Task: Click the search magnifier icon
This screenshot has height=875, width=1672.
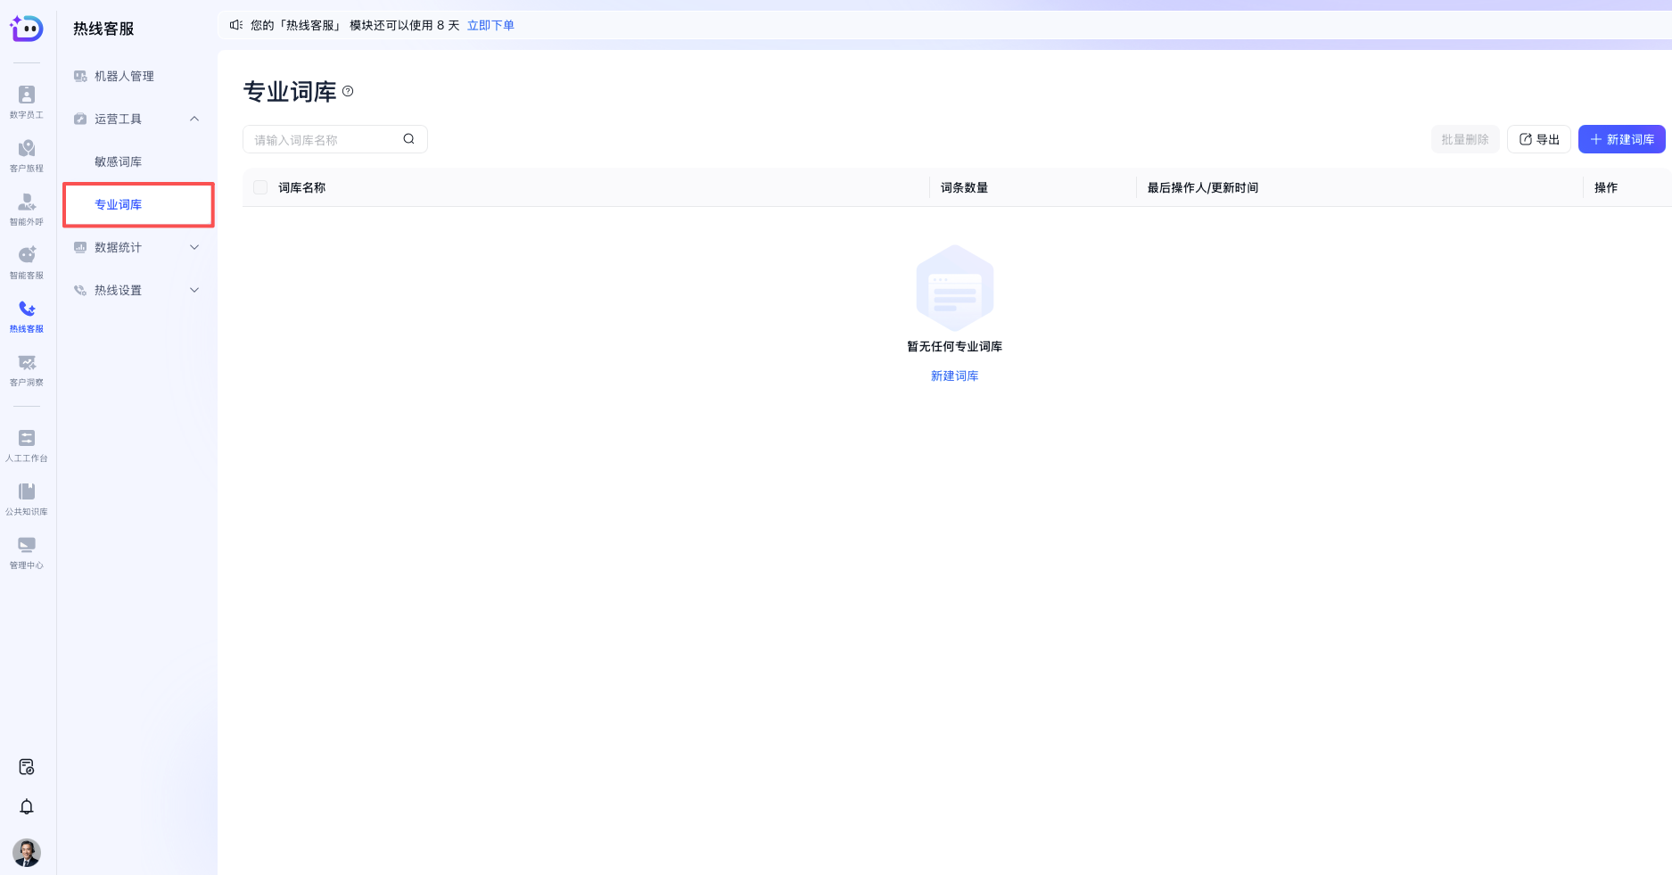Action: pyautogui.click(x=408, y=139)
